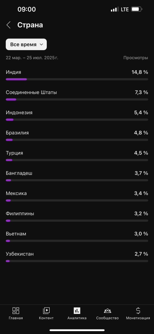The image size is (154, 334).
Task: Open the Все время period dropdown
Action: (x=26, y=44)
